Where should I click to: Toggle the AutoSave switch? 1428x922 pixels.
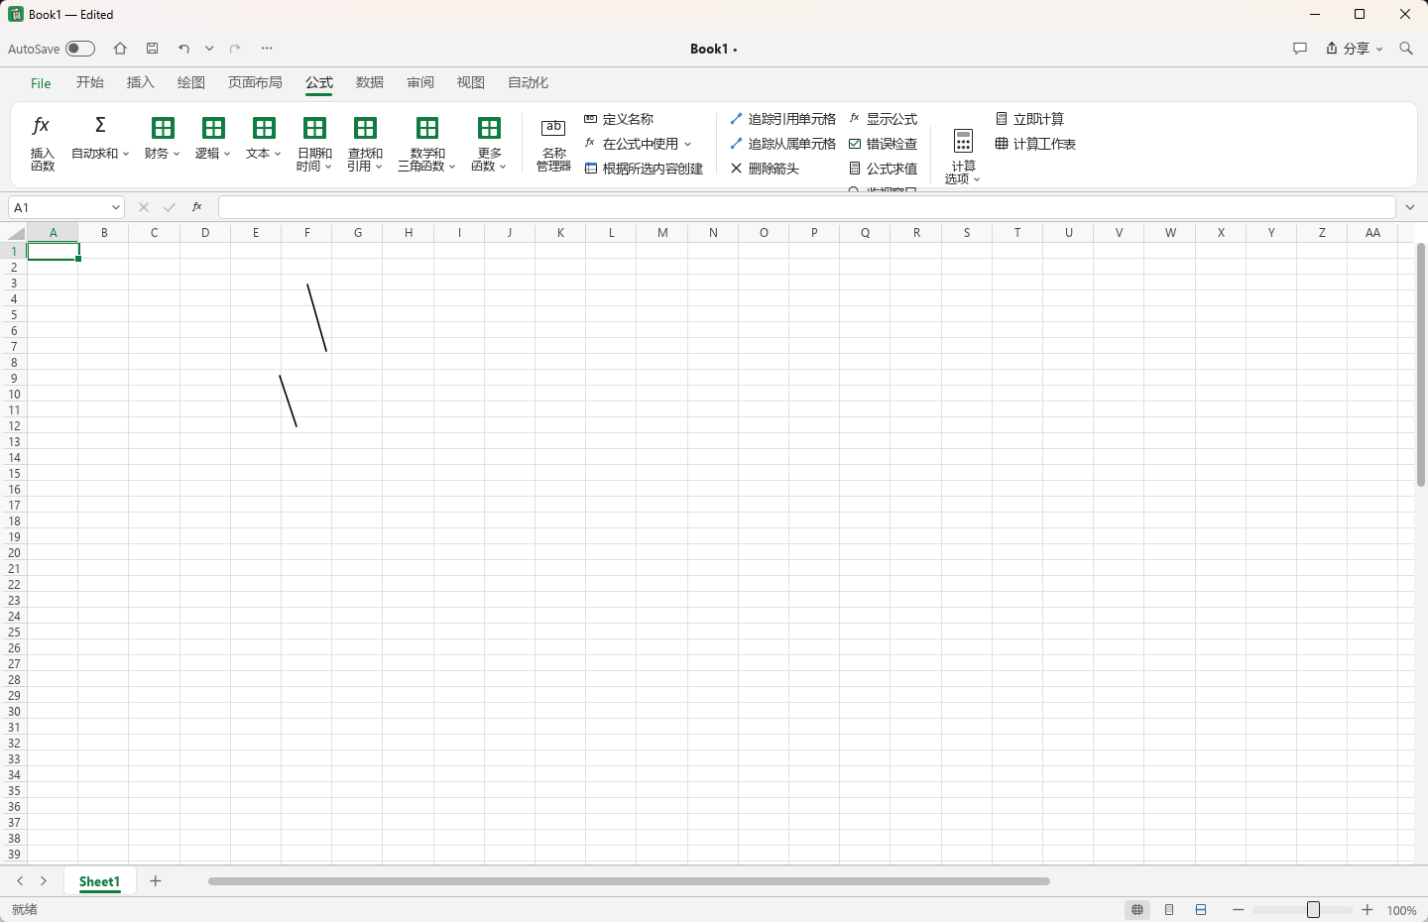click(80, 49)
